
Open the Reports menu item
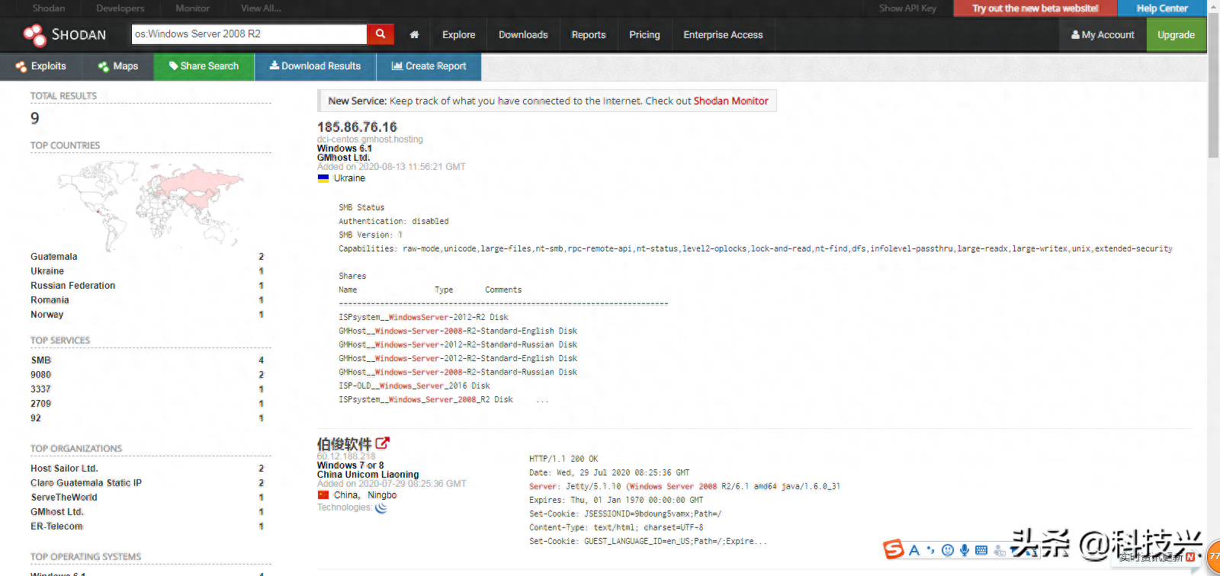(x=589, y=34)
